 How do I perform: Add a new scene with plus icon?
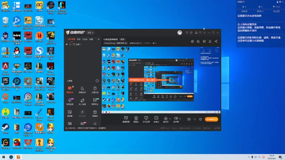(x=99, y=39)
